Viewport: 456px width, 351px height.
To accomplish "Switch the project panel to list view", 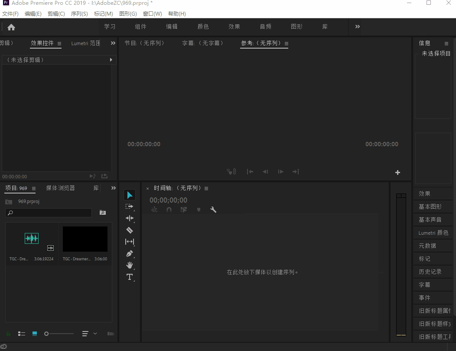I will point(21,334).
